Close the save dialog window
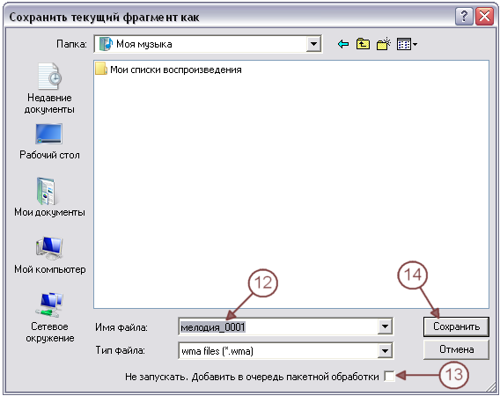The height and width of the screenshot is (396, 500). [x=484, y=16]
